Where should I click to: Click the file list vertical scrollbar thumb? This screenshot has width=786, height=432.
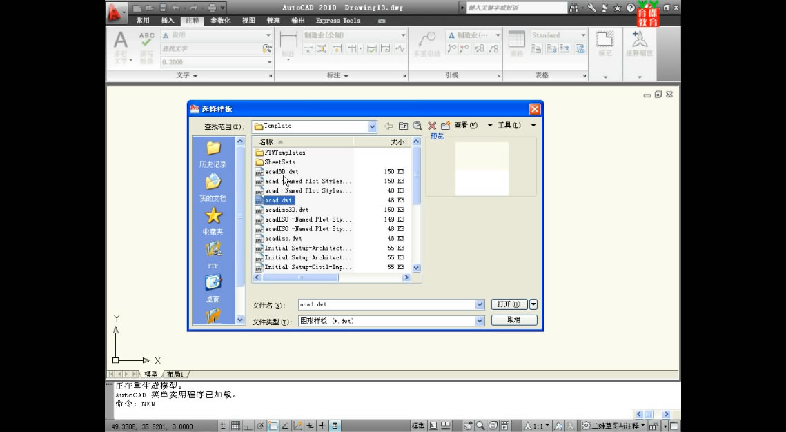pyautogui.click(x=416, y=175)
